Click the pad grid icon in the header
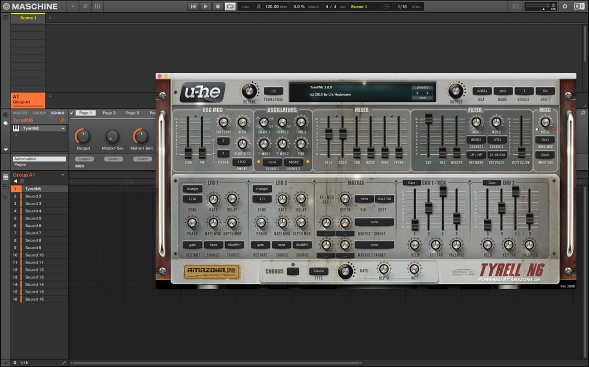Image resolution: width=589 pixels, height=367 pixels. pos(97,6)
